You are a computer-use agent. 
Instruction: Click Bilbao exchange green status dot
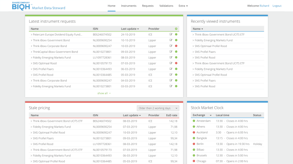click(x=194, y=150)
